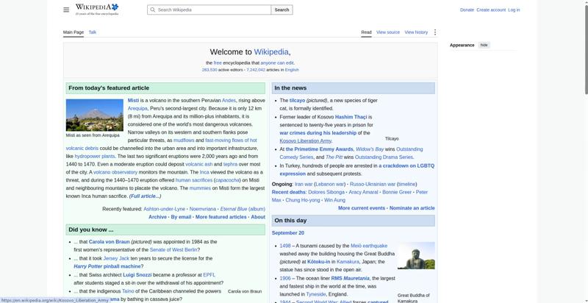
Task: Open the Kōtoku-in link
Action: pos(319,262)
